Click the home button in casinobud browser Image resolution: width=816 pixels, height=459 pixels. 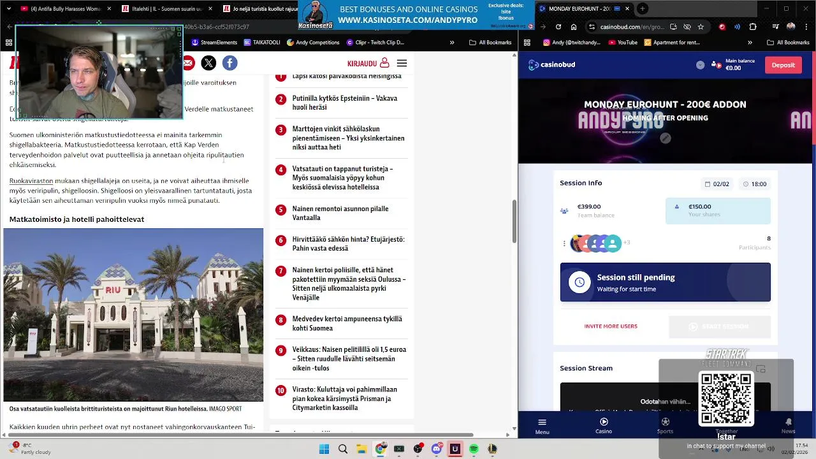[x=574, y=27]
